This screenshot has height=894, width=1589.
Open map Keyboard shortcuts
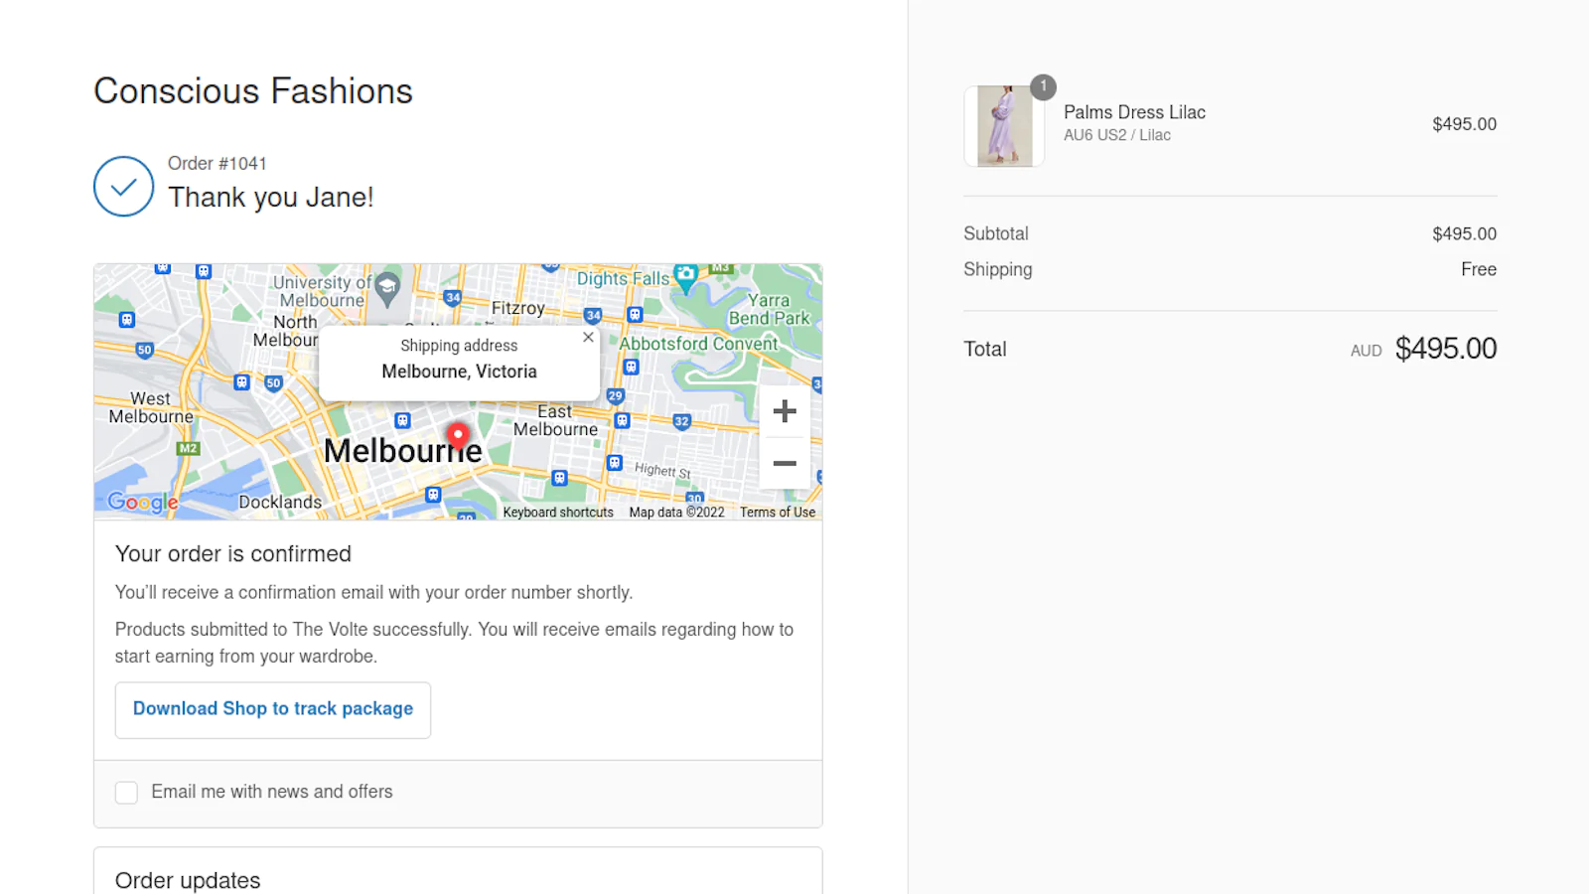[558, 513]
